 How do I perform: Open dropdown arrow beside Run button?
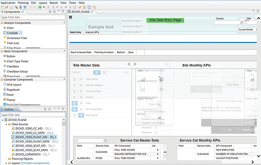point(43,7)
